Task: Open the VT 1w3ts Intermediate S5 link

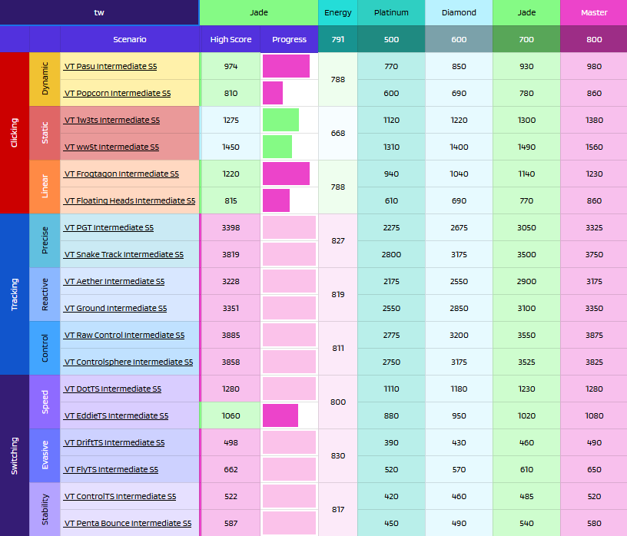Action: (111, 120)
